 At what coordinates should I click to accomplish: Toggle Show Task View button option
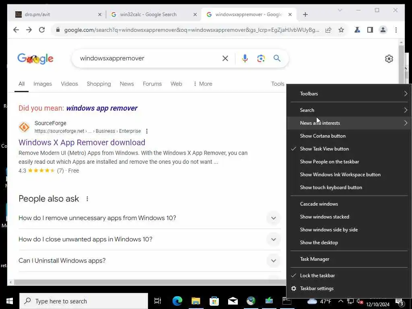tap(349, 149)
